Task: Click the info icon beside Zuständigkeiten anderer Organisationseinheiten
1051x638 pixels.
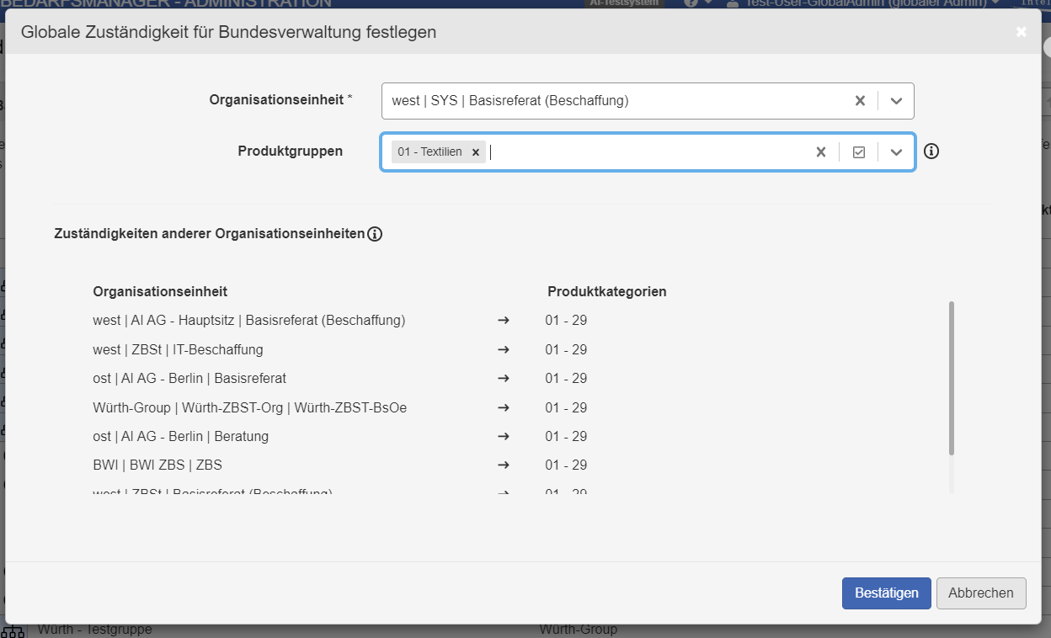Action: point(376,234)
